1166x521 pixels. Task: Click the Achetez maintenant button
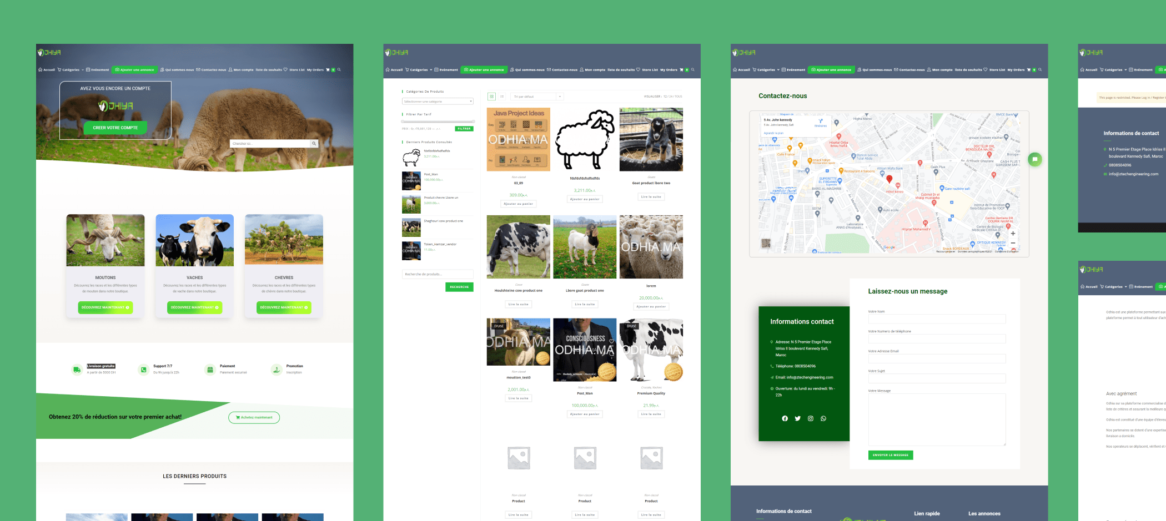[254, 417]
